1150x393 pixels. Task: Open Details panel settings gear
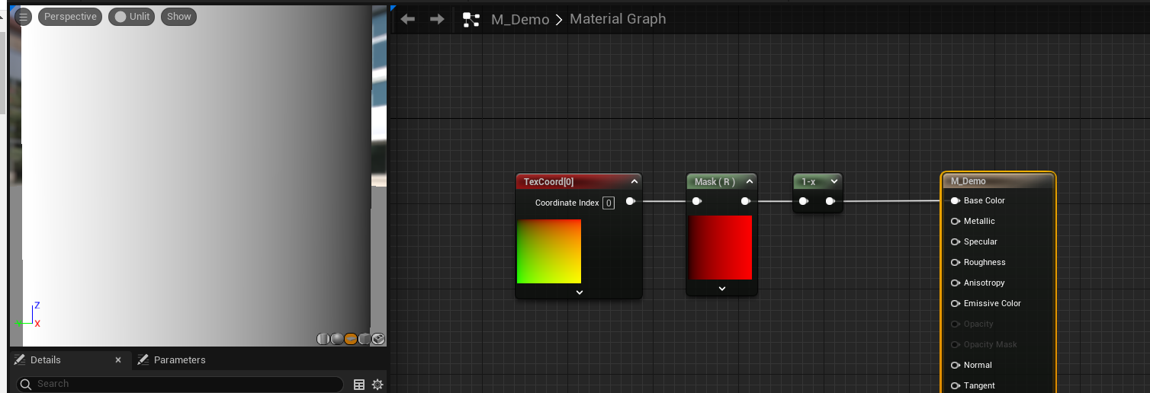click(x=377, y=385)
